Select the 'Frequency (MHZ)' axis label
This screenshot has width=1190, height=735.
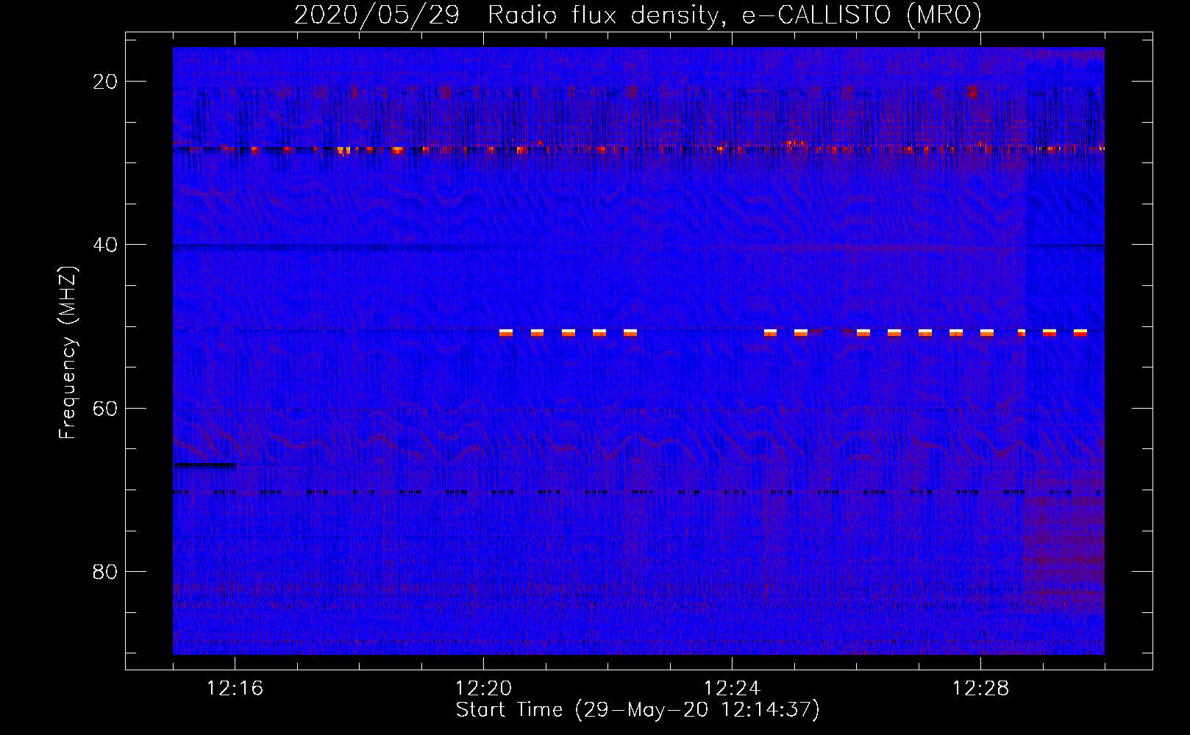point(68,352)
